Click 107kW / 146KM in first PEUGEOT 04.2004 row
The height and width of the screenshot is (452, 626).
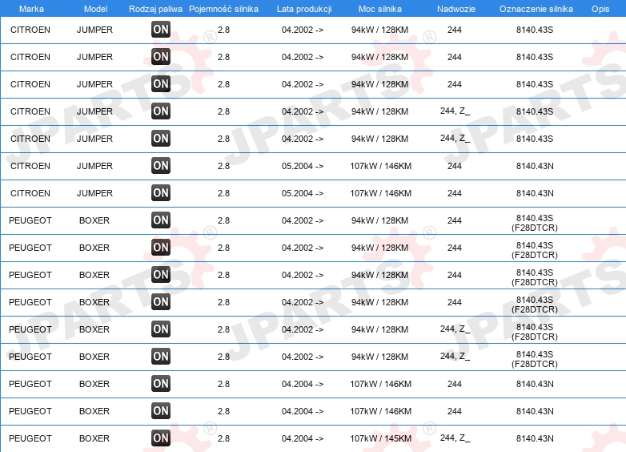pos(380,384)
